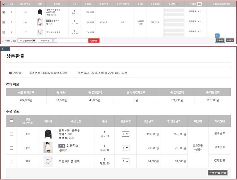Image resolution: width=237 pixels, height=180 pixels.
Task: Click the red 일괄적용 button
Action: [x=94, y=41]
